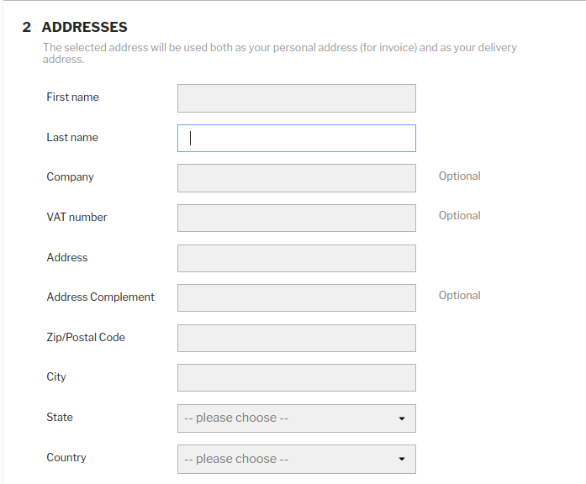The width and height of the screenshot is (586, 484).
Task: Click the Address Complement input box
Action: pyautogui.click(x=296, y=298)
